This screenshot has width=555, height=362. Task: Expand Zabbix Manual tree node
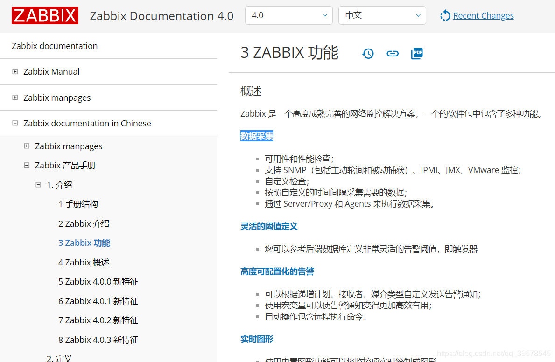(15, 71)
